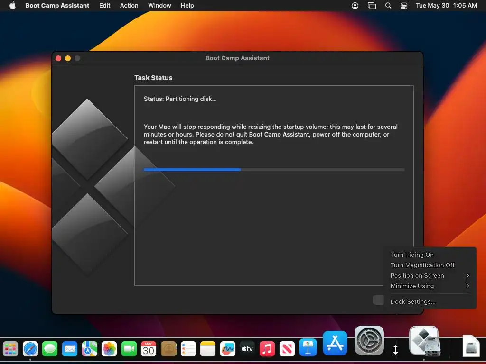486x364 pixels.
Task: Open Apple TV app in dock
Action: click(x=247, y=349)
